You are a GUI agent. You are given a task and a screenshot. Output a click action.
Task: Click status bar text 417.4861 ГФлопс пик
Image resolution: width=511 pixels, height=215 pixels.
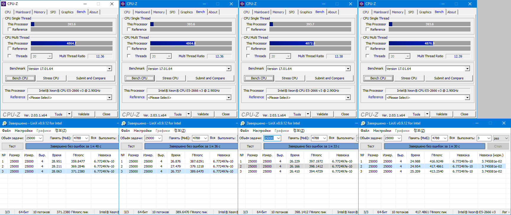(431, 212)
